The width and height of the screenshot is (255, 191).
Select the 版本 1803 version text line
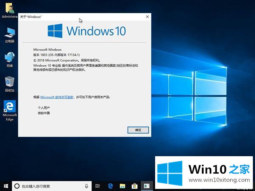[x=57, y=55]
